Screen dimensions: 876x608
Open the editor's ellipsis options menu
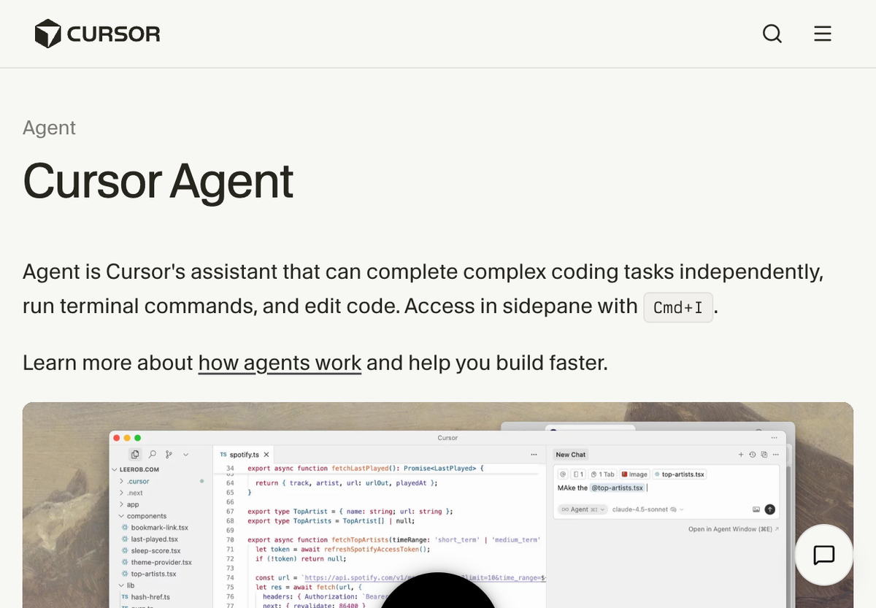(x=535, y=453)
